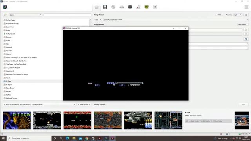
Task: Click the Web Links dropdown
Action: (x=244, y=134)
